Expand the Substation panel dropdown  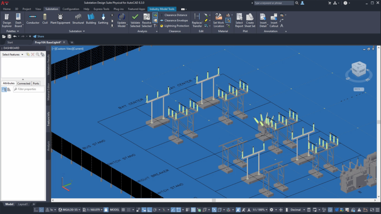(x=77, y=31)
